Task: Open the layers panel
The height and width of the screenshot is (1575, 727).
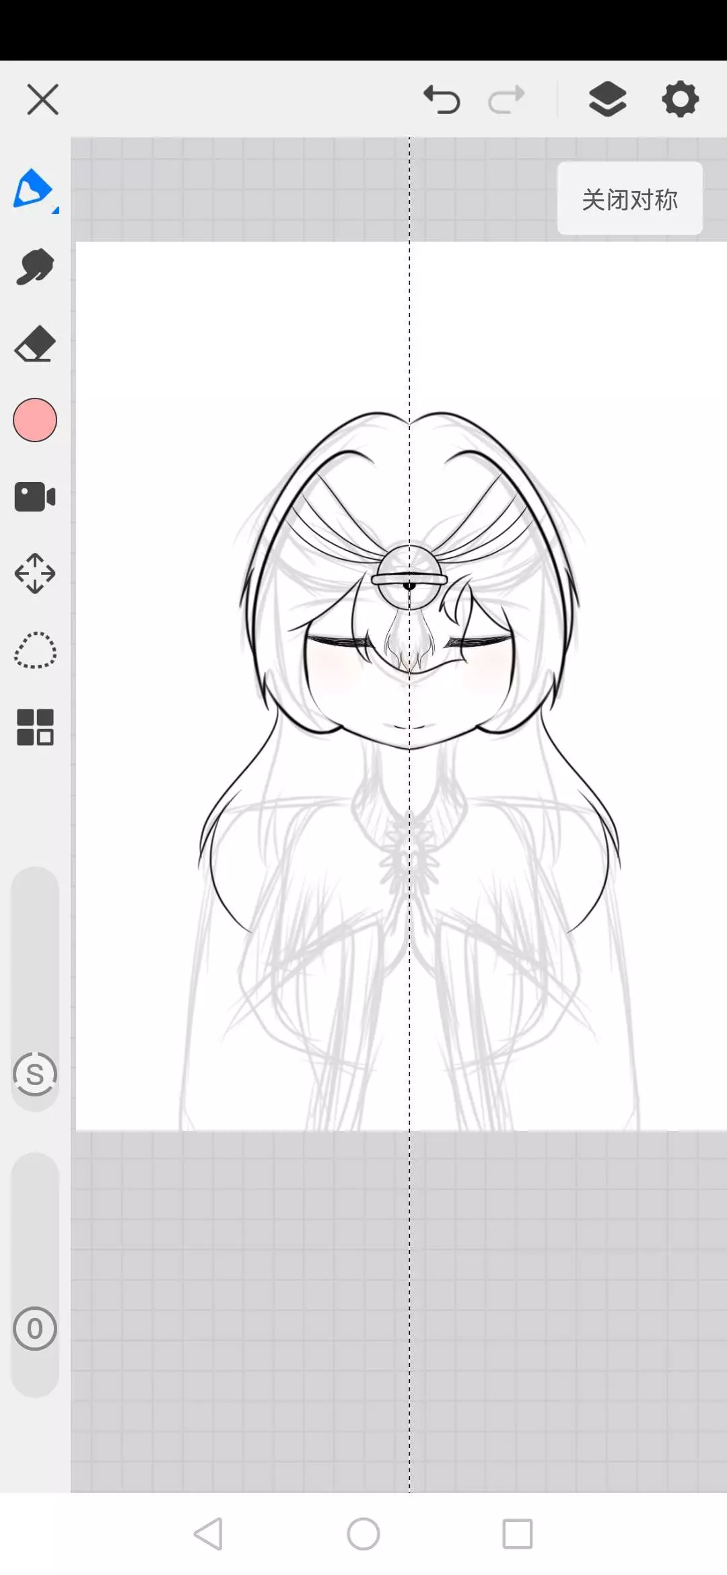Action: [x=607, y=100]
